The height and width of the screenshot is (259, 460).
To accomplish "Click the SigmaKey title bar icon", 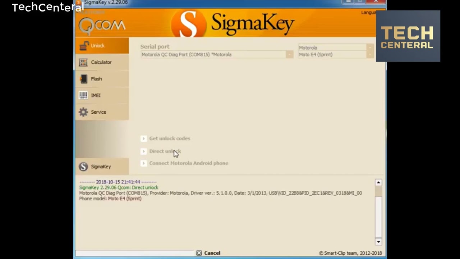I will tap(79, 3).
